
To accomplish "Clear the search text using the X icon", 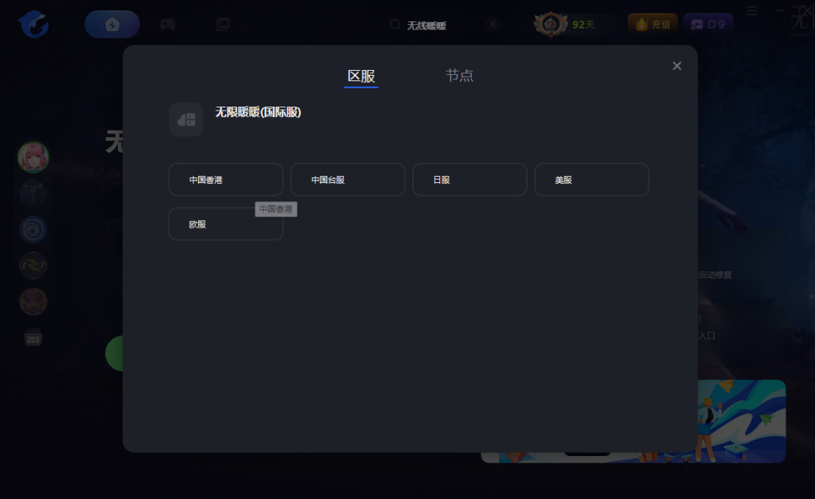I will 492,25.
